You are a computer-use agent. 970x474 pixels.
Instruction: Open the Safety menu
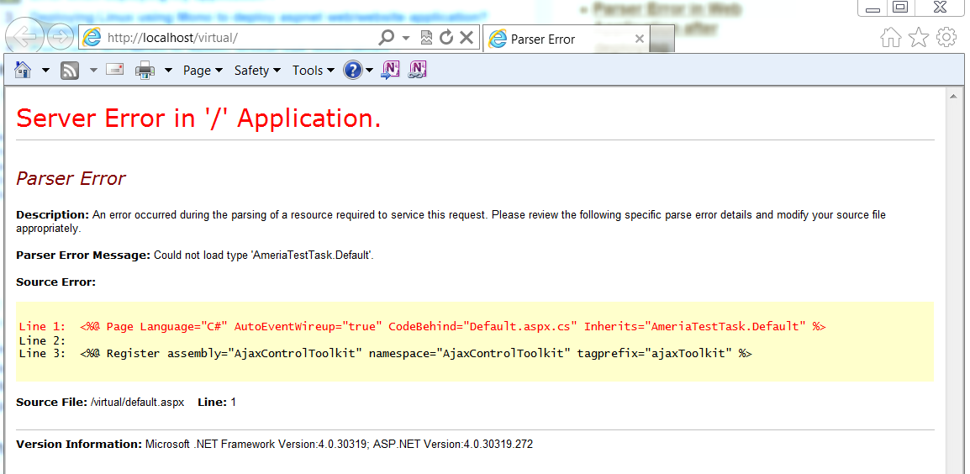click(x=257, y=71)
